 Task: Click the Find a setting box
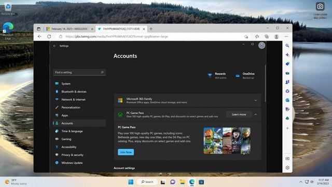point(79,72)
